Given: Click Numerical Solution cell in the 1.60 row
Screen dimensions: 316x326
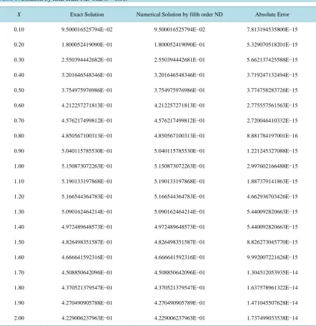Looking at the screenshot, I should coord(179,257).
